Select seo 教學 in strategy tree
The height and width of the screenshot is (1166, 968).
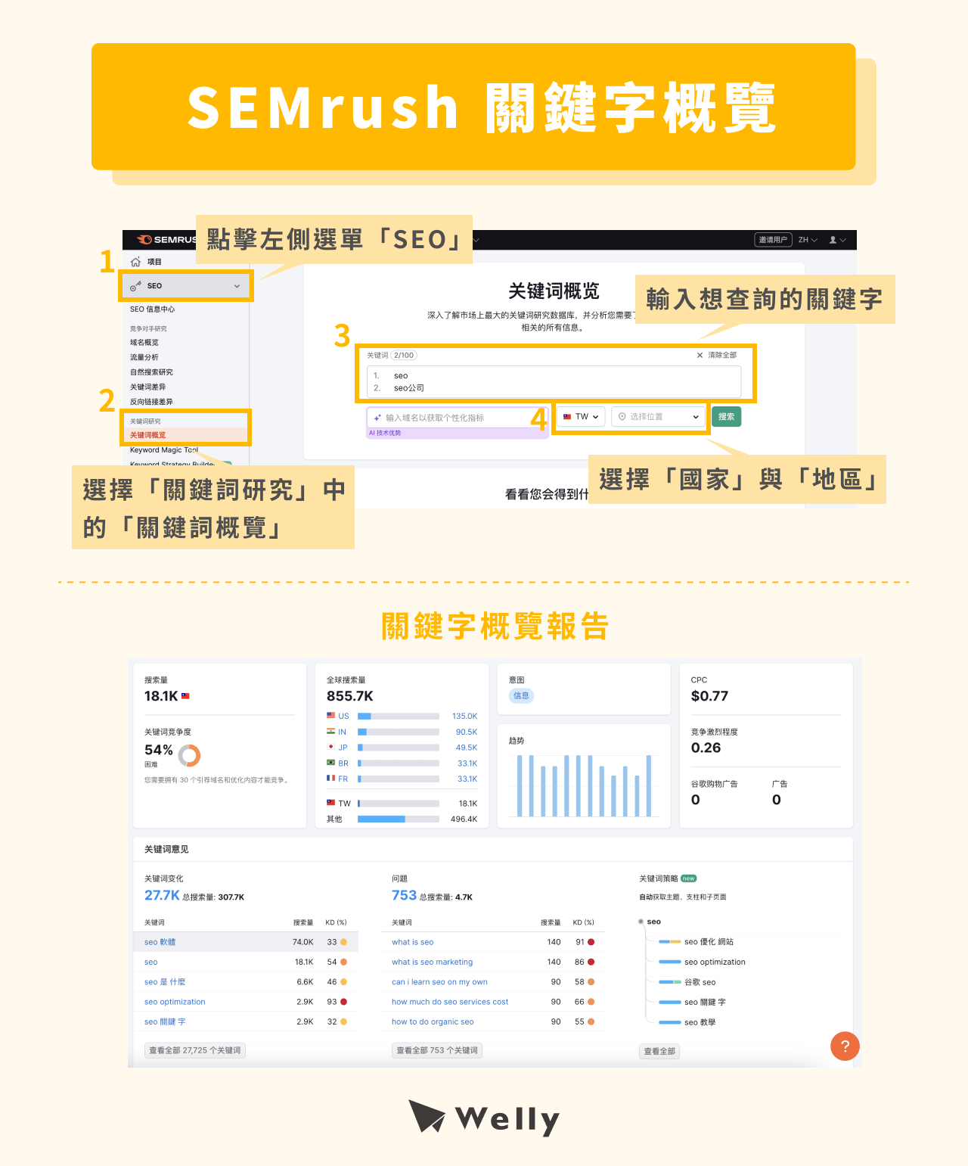point(700,1022)
